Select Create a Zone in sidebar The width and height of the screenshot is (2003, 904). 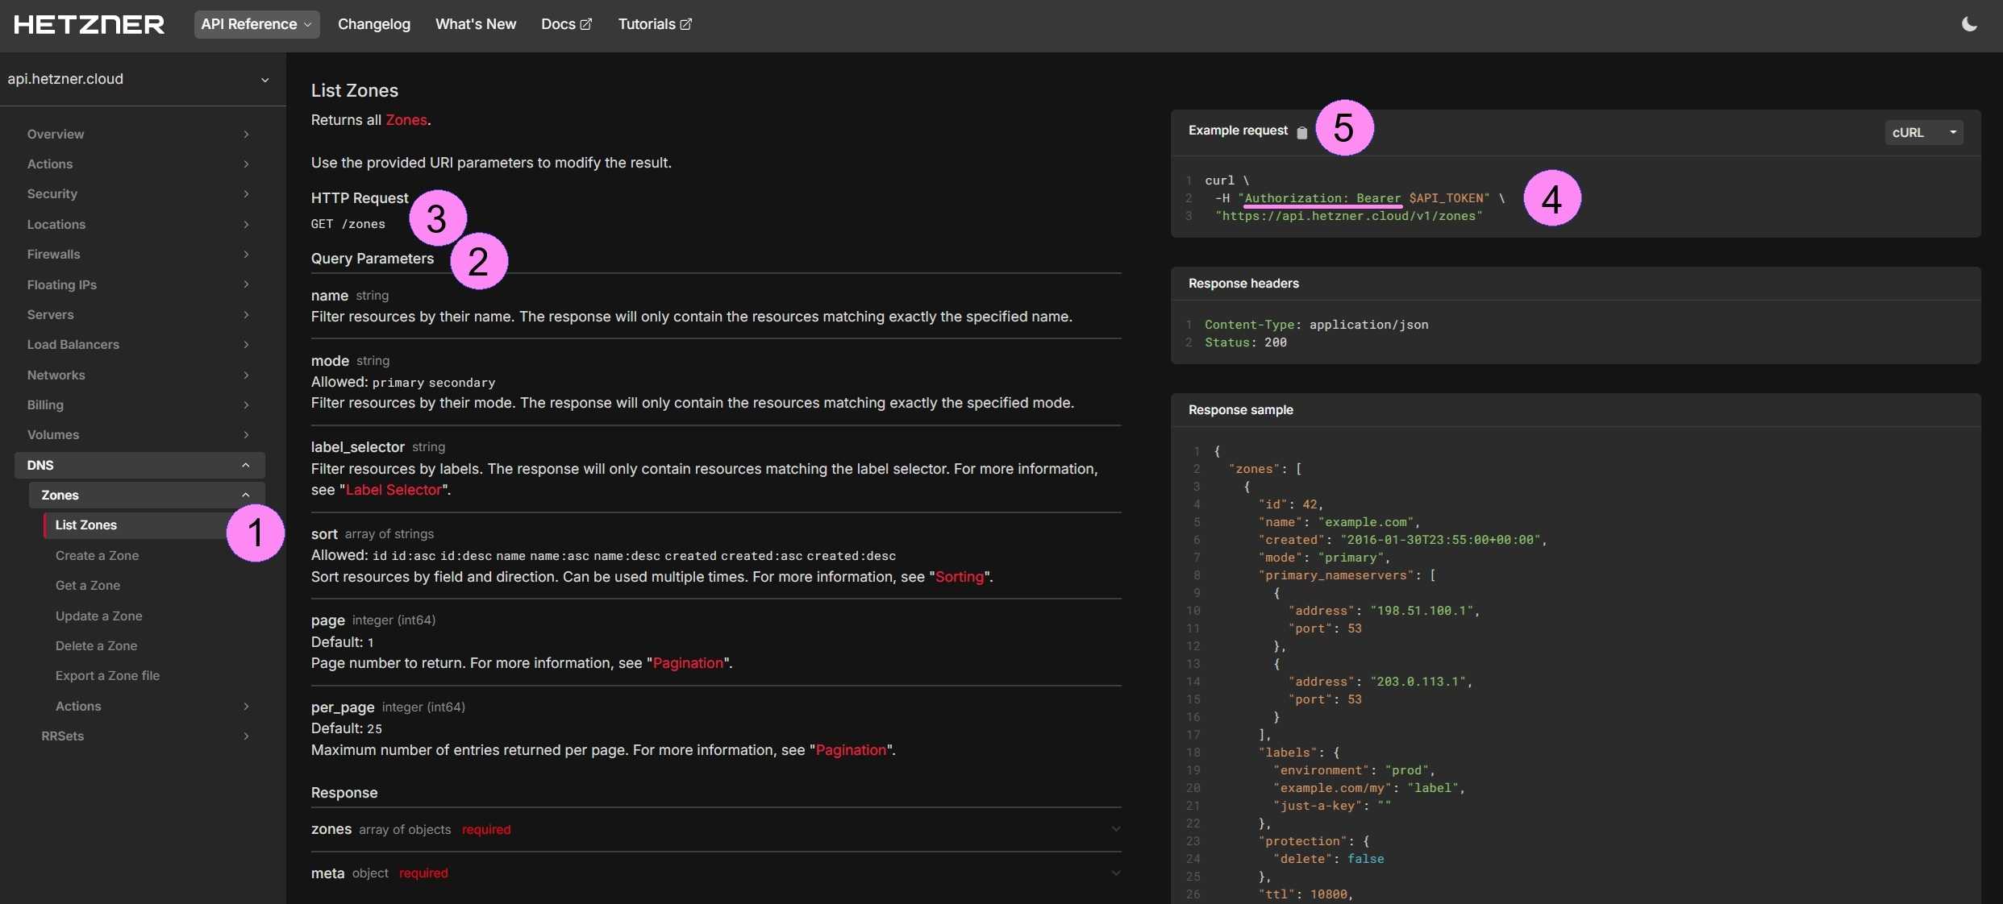coord(97,555)
